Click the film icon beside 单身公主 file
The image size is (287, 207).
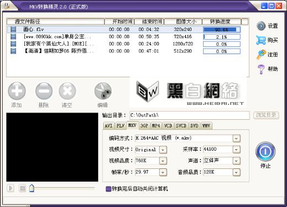tap(13, 36)
